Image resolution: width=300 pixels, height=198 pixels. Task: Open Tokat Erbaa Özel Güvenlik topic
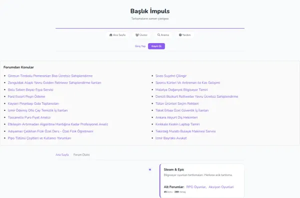point(182,110)
